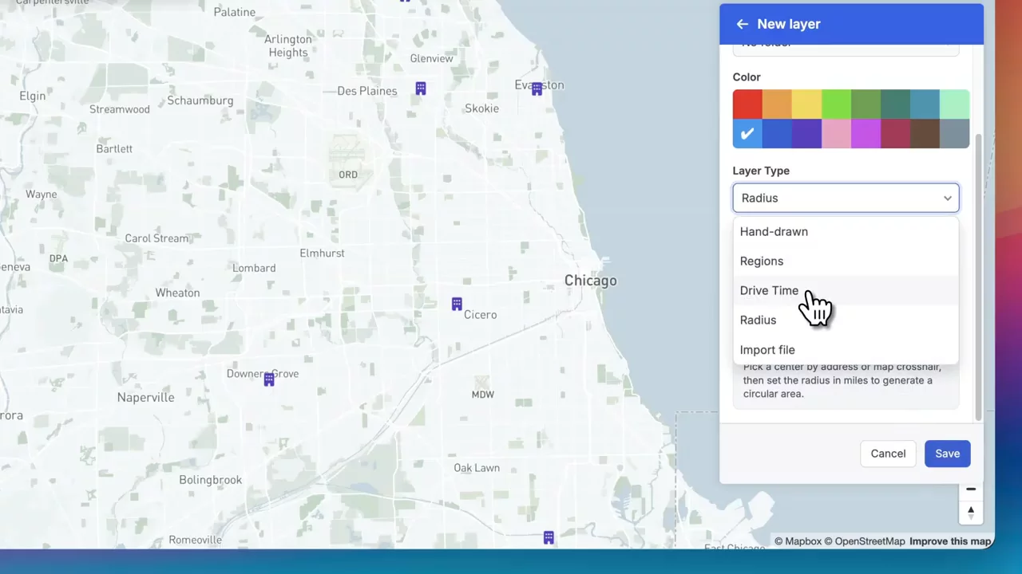
Task: Click the Skokie map label
Action: tap(481, 108)
